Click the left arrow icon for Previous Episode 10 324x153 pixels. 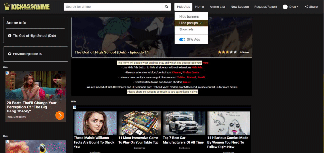[x=9, y=54]
